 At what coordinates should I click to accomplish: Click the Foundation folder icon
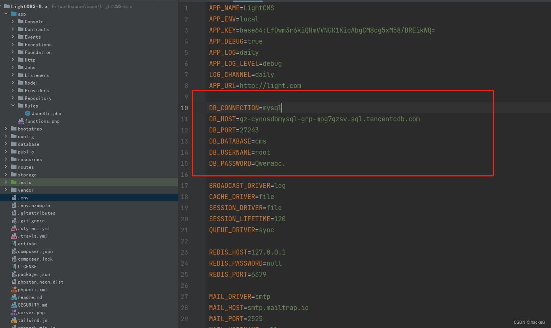[x=21, y=52]
